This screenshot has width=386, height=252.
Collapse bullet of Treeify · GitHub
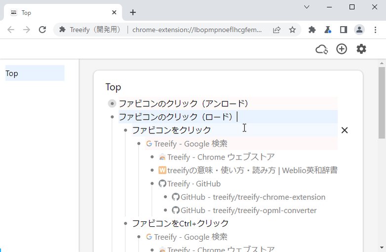coord(152,183)
